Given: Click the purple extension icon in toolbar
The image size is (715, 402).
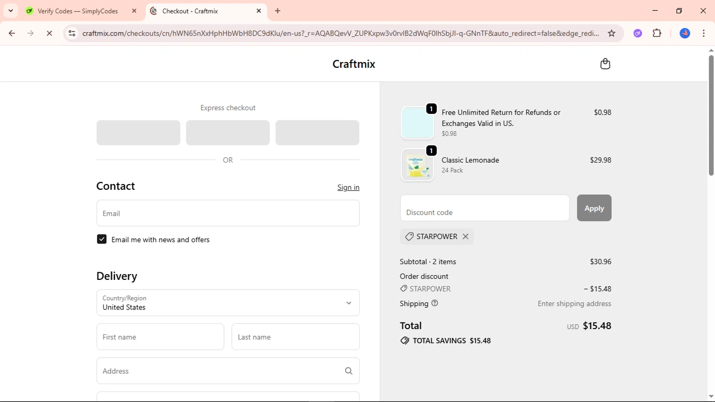Looking at the screenshot, I should (638, 33).
